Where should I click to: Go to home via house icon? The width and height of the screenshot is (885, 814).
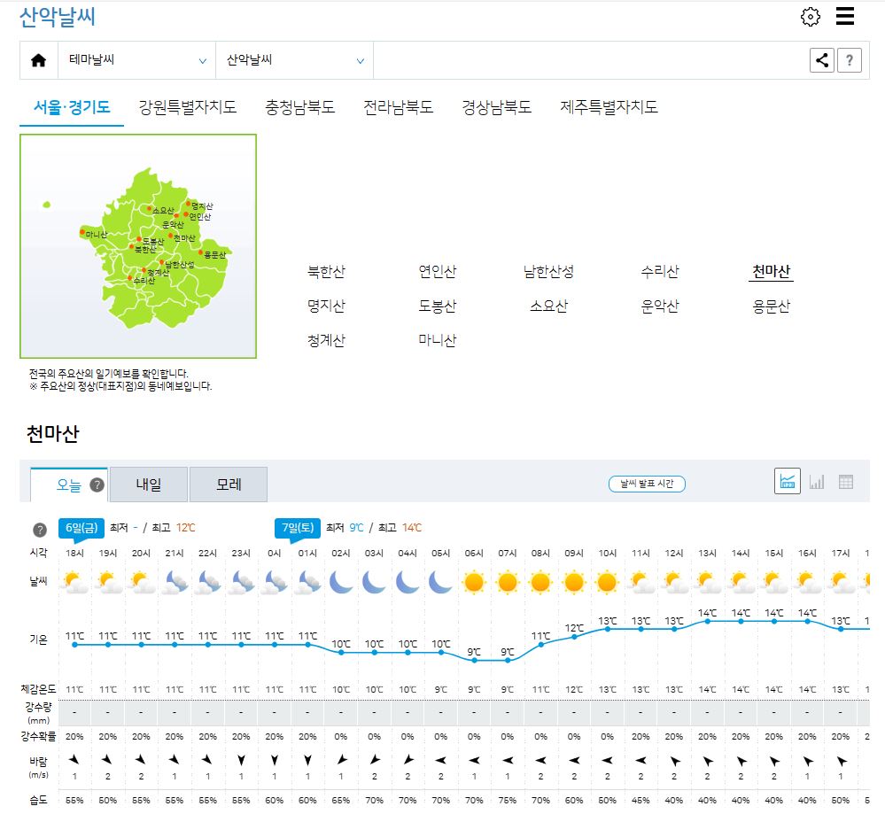tap(38, 60)
